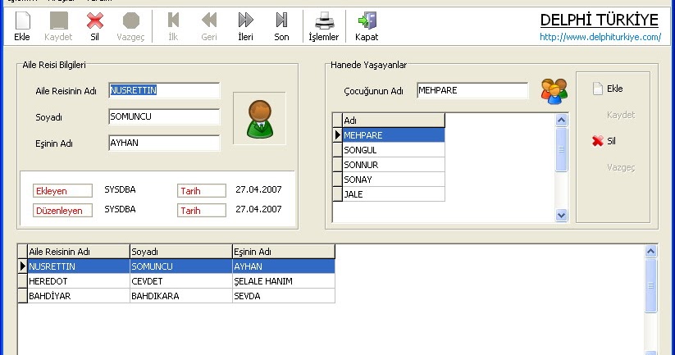Click the greyed Kaydet save toolbar icon
Screen dimensions: 675x355
coord(58,20)
